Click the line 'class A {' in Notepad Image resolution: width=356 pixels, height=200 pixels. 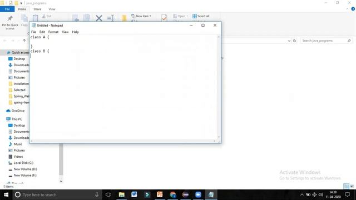39,37
